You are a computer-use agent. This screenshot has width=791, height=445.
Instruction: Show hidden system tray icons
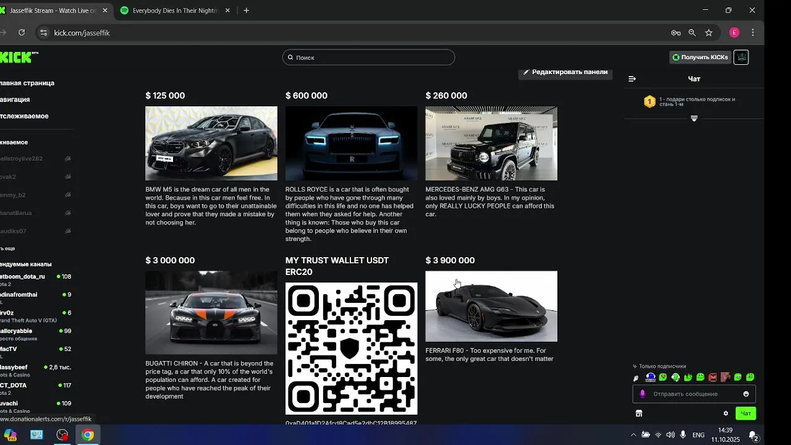click(633, 435)
